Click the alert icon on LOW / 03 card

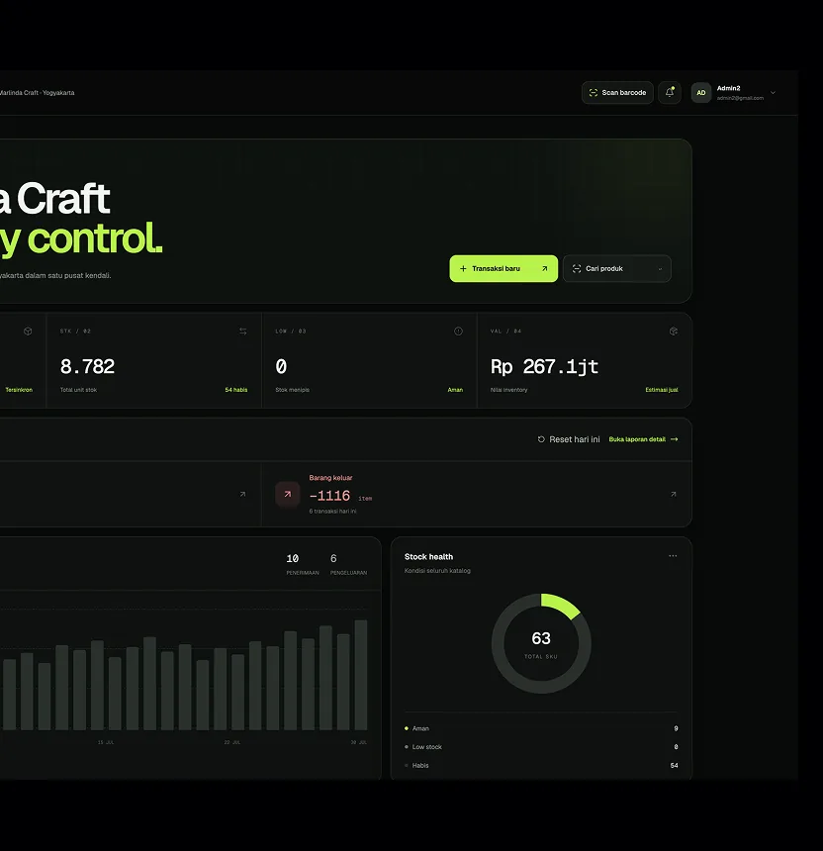click(458, 331)
